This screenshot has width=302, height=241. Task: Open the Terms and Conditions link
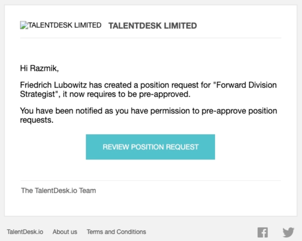116,232
